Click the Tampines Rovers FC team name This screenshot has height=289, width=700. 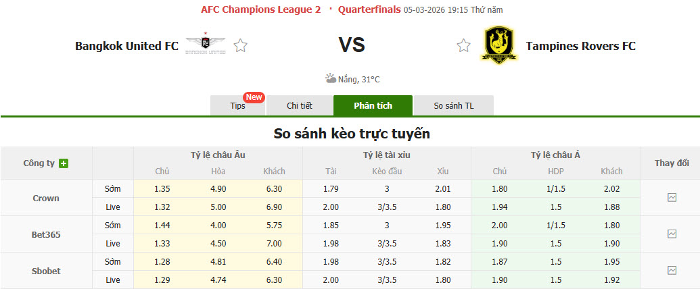tap(581, 45)
